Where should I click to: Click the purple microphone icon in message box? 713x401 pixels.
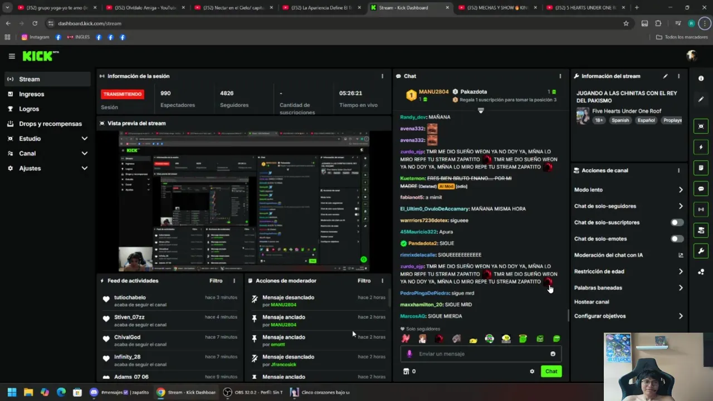point(409,354)
